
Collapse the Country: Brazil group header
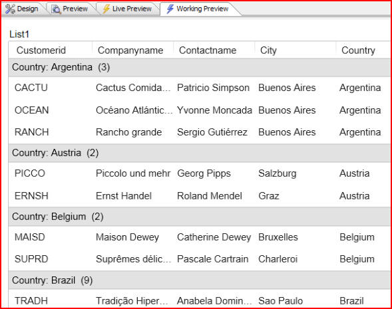(x=199, y=280)
